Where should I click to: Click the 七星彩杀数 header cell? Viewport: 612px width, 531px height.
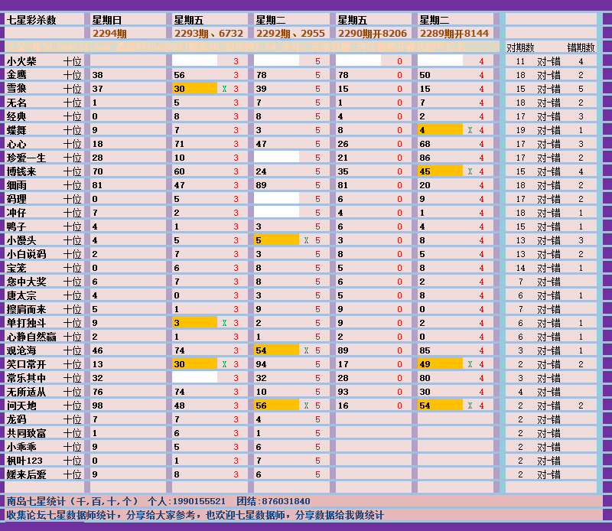(32, 20)
